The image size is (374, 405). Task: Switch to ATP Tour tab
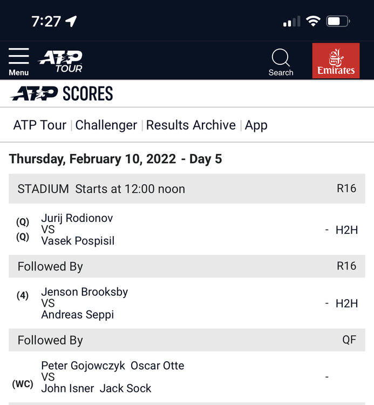pos(40,125)
